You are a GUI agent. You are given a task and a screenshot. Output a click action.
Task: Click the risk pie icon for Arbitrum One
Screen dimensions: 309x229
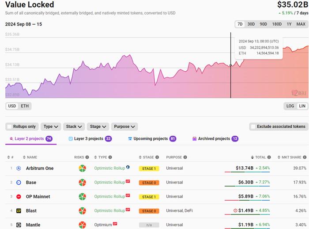[83, 168]
